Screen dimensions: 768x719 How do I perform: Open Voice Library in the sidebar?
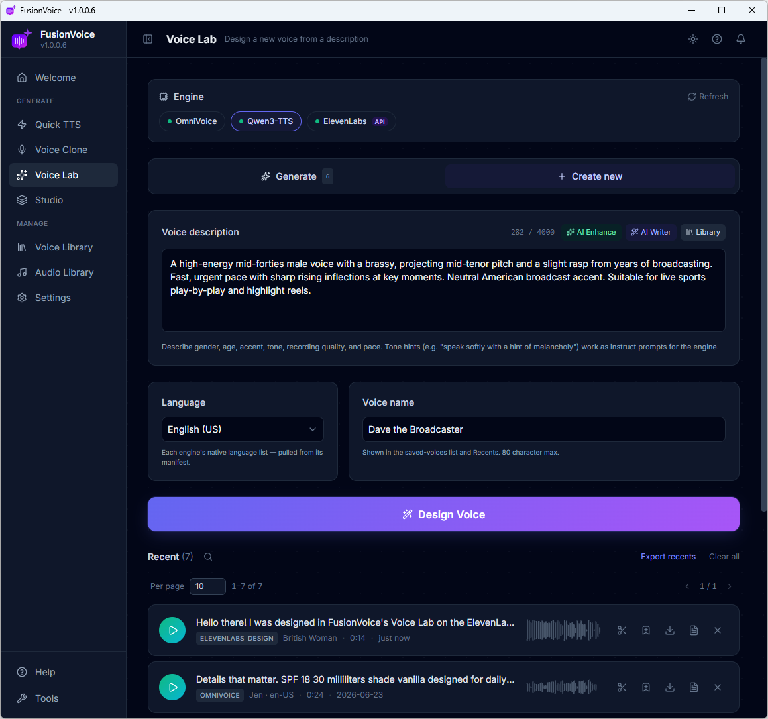(x=63, y=247)
